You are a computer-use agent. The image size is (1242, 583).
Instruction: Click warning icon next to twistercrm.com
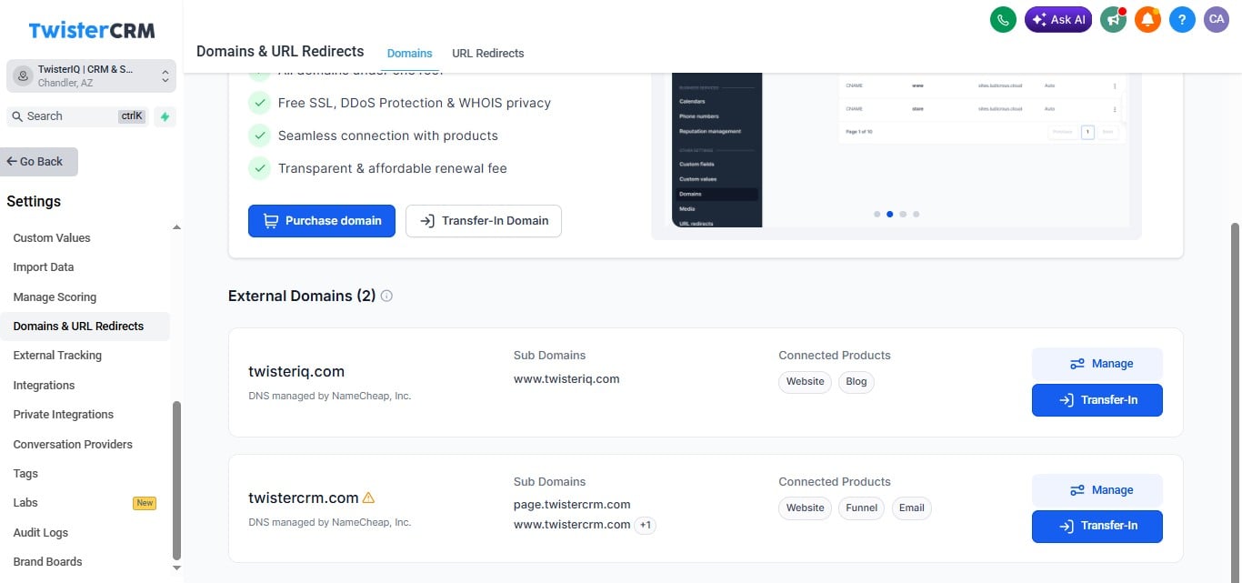click(x=368, y=498)
